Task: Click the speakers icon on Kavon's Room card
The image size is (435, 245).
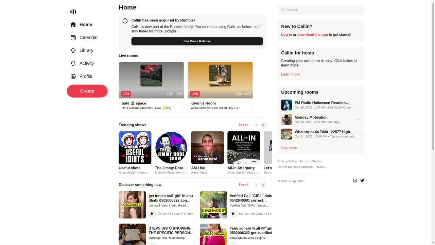Action: (x=249, y=94)
